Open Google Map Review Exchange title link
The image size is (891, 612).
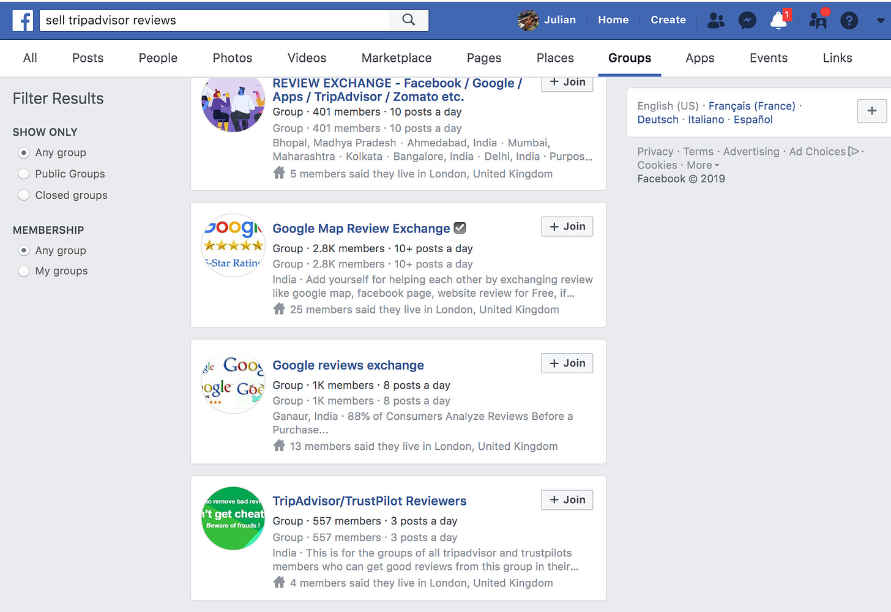point(361,228)
